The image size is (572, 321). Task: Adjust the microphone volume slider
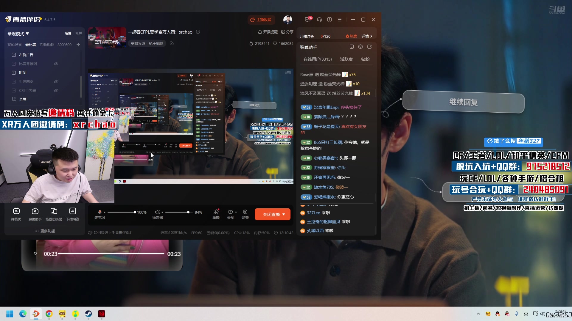point(121,212)
